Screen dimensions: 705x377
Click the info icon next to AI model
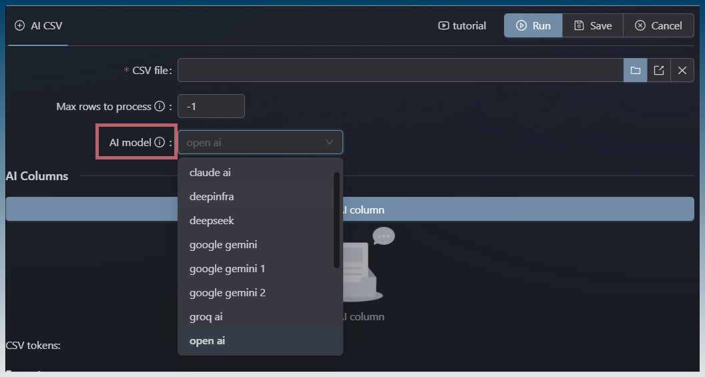tap(160, 142)
